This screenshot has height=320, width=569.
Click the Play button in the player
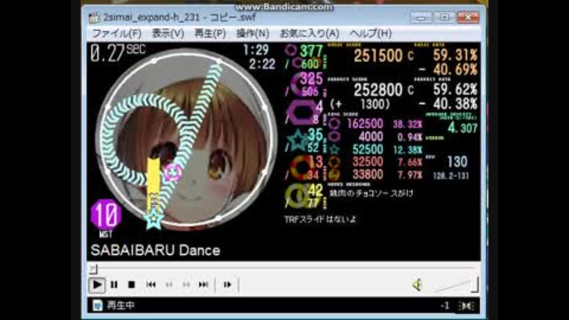coord(97,285)
